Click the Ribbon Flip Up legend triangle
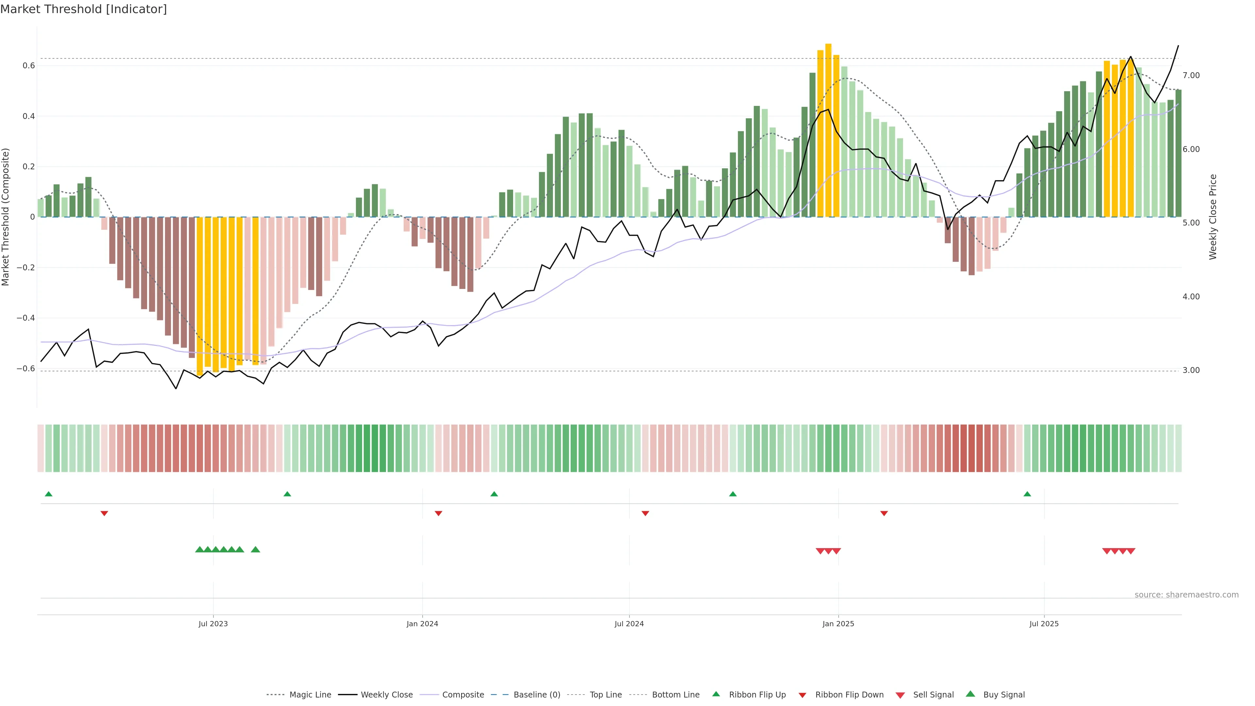 [x=716, y=694]
